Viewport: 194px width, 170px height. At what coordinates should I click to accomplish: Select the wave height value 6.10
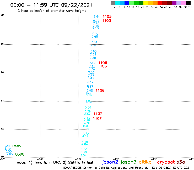tap(8, 149)
